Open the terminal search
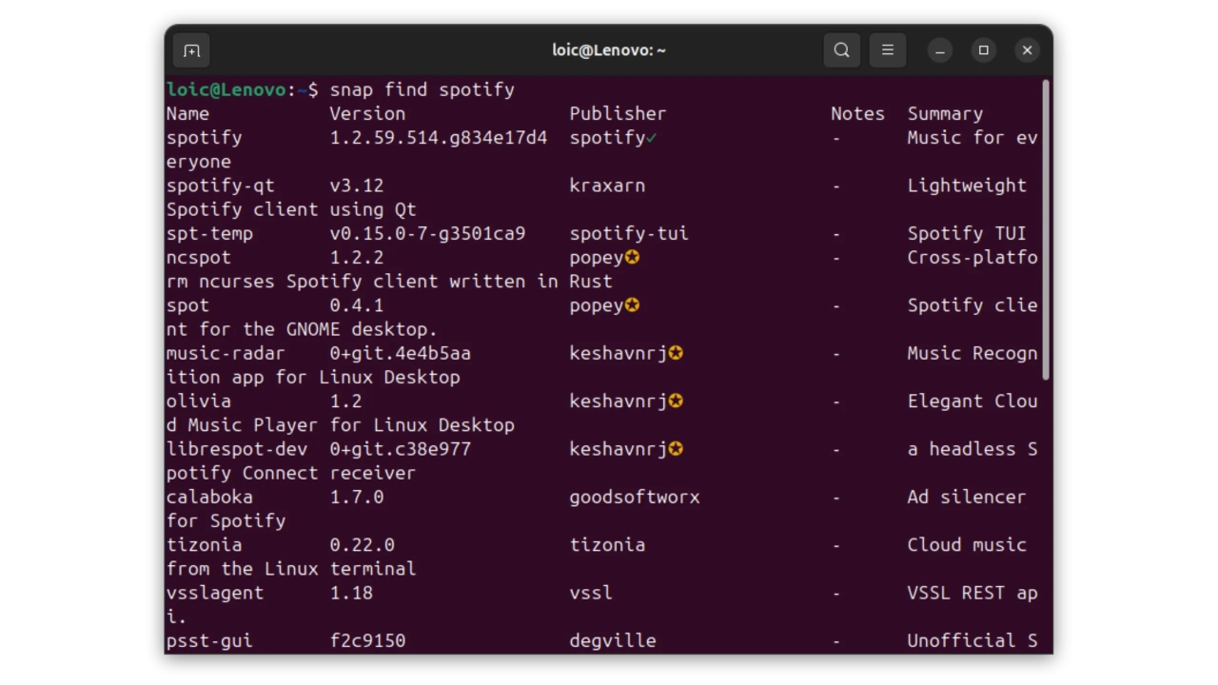Screen dimensions: 1218x685 (841, 50)
